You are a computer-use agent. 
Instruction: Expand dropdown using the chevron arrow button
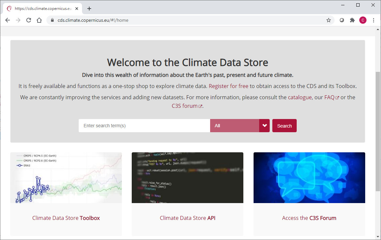[x=264, y=126]
